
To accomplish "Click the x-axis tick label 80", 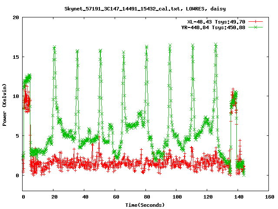I will [147, 197].
